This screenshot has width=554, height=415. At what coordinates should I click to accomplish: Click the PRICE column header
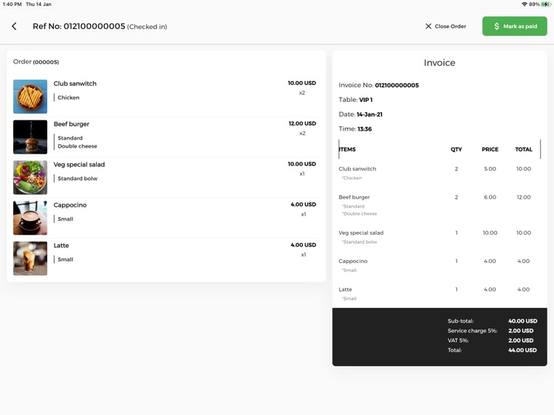pos(490,149)
